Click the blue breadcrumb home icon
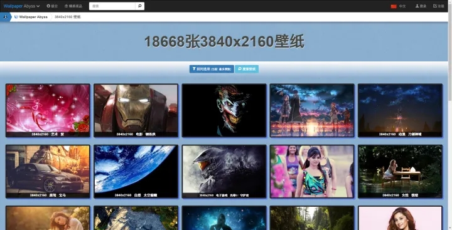Viewport: 452px width, 230px height. pyautogui.click(x=5, y=17)
